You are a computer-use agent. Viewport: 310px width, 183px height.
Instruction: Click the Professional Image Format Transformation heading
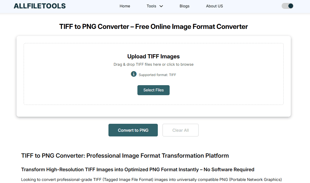pos(125,156)
